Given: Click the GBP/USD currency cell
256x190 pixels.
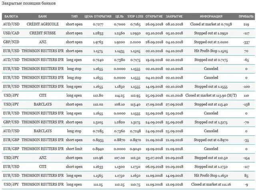Looking at the screenshot, I should 11,122.
